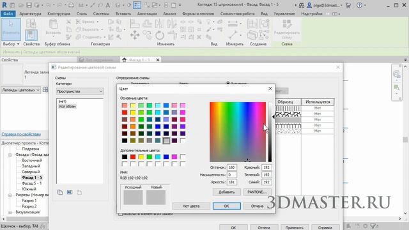Image resolution: width=409 pixels, height=230 pixels.
Task: Click the Добавить button
Action: pyautogui.click(x=226, y=192)
